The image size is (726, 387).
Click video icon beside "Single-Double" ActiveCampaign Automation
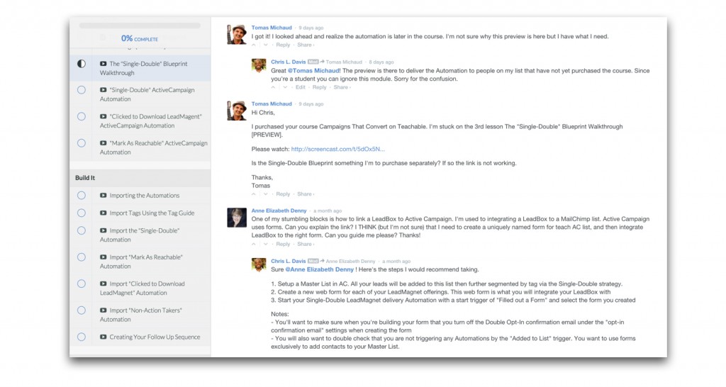[x=104, y=90]
